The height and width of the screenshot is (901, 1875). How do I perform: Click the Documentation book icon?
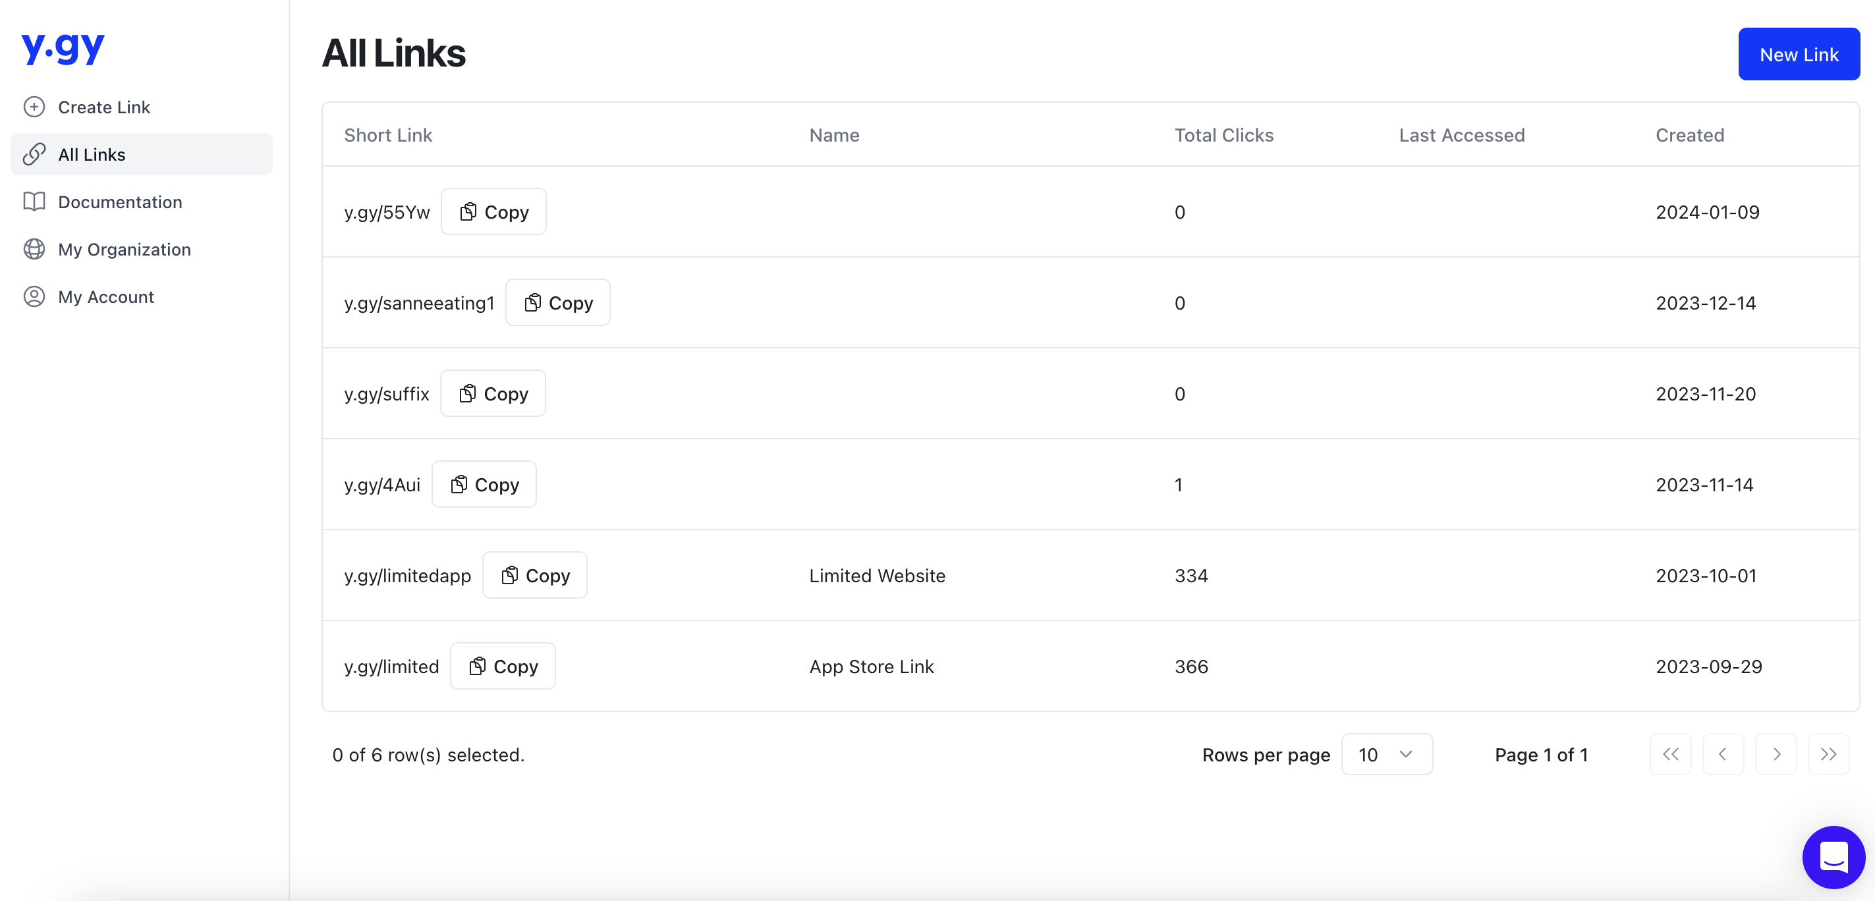click(34, 202)
